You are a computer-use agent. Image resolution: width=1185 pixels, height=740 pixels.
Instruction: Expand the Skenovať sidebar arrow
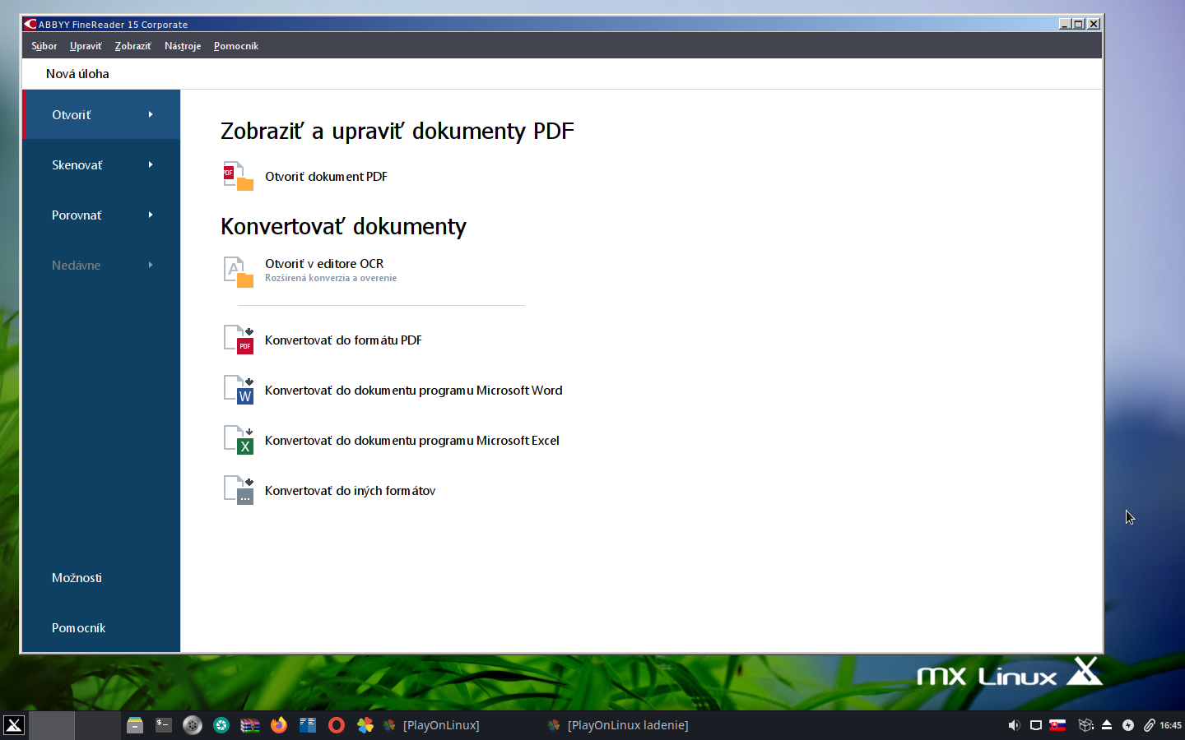[x=151, y=164]
